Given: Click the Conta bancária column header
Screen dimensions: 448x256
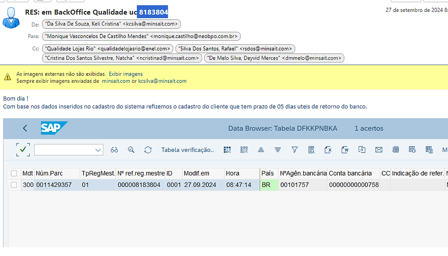Looking at the screenshot, I should [354, 173].
